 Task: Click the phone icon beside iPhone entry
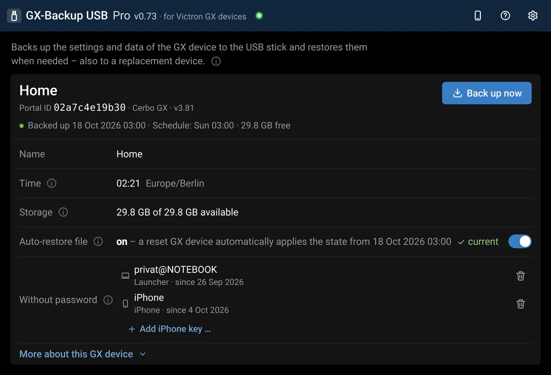(x=125, y=304)
